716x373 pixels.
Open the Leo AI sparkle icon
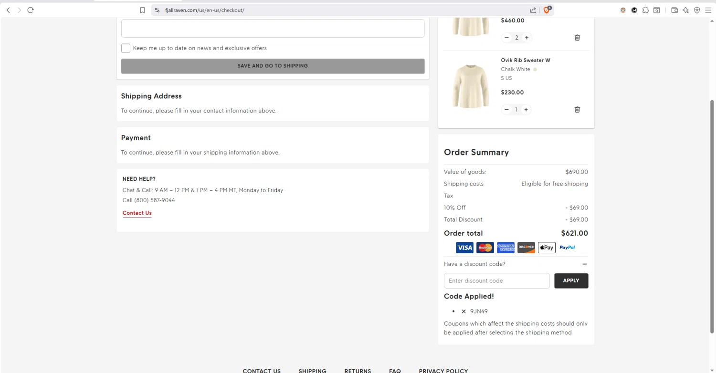click(686, 10)
